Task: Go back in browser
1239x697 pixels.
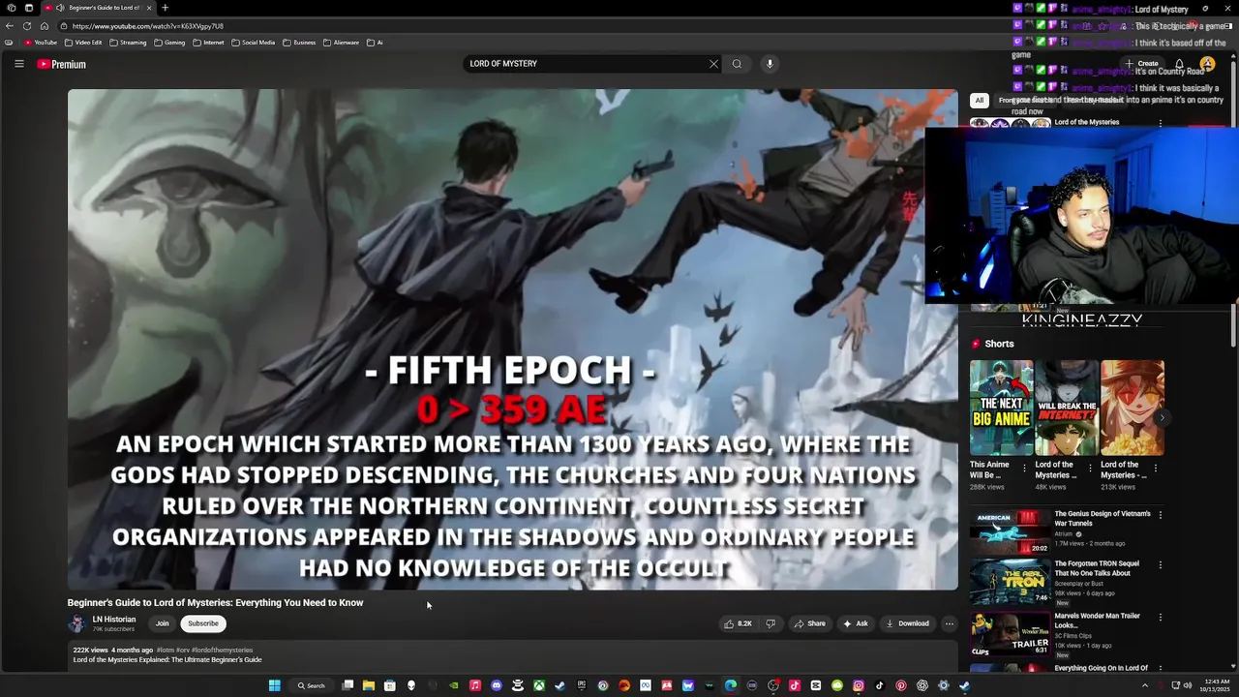Action: click(10, 26)
